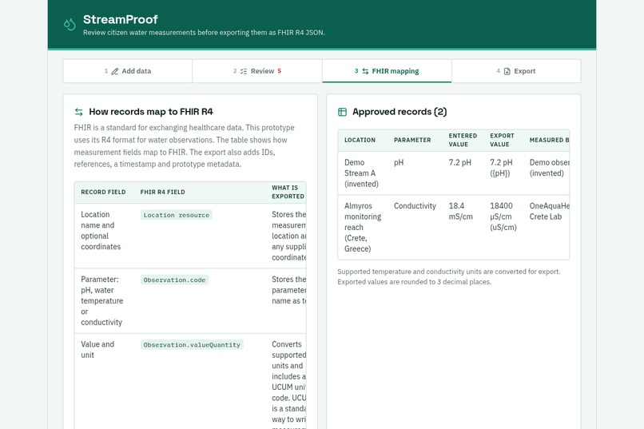Click the '18.4 mS/cm' entered value cell
Screen dimensions: 644x429
[460, 211]
